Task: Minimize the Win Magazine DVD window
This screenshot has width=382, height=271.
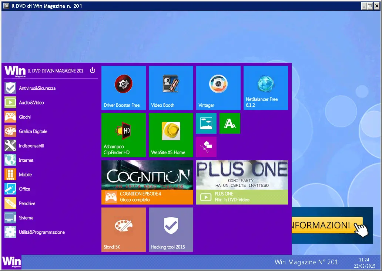Action: pyautogui.click(x=364, y=6)
